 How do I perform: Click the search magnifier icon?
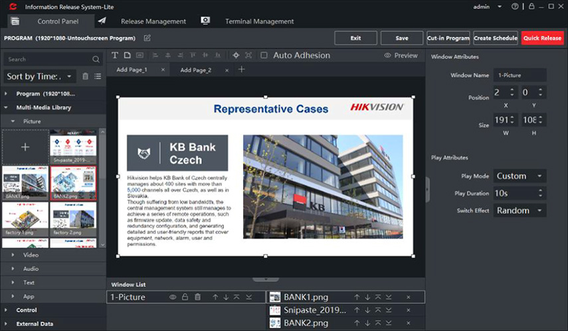tap(96, 59)
